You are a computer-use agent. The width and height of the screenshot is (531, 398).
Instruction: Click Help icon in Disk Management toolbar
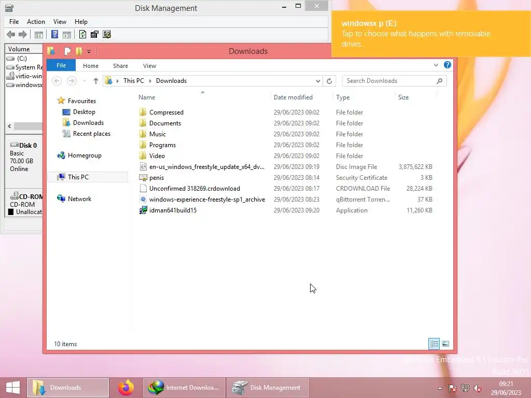pos(54,34)
